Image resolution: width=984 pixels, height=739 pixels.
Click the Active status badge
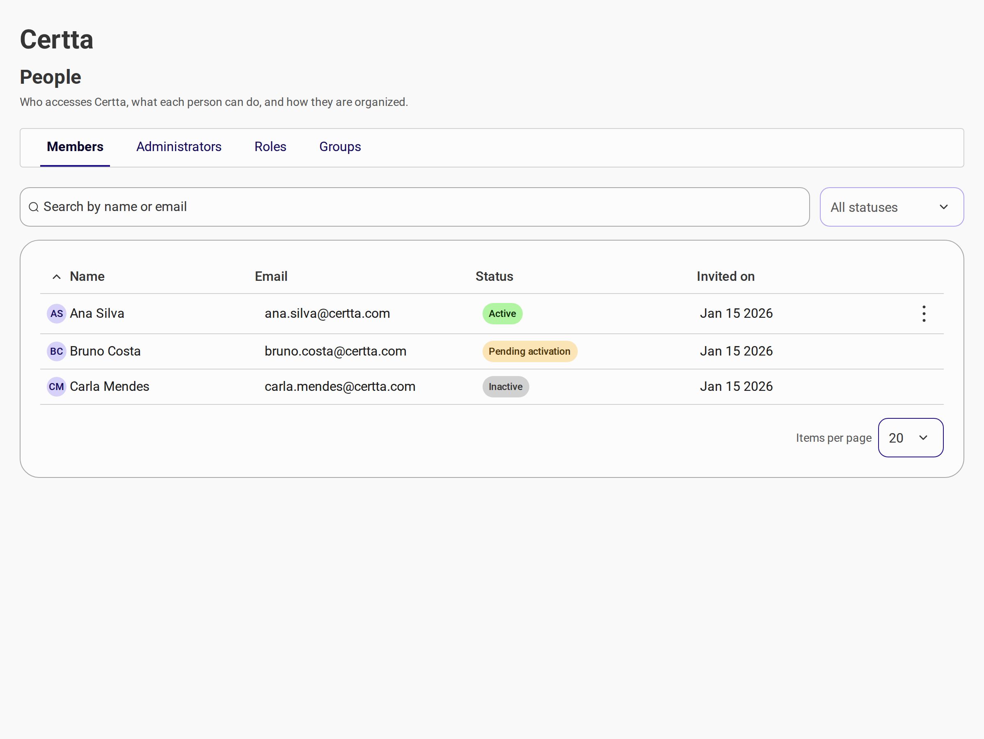(x=502, y=313)
